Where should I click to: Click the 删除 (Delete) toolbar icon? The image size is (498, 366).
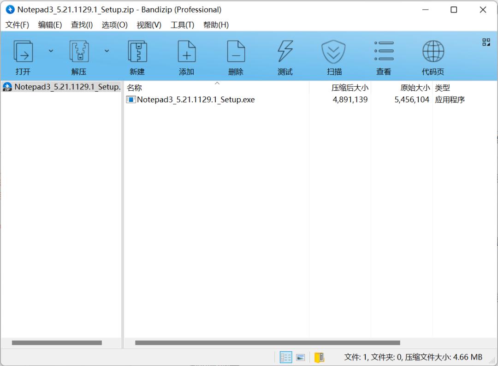coord(236,52)
